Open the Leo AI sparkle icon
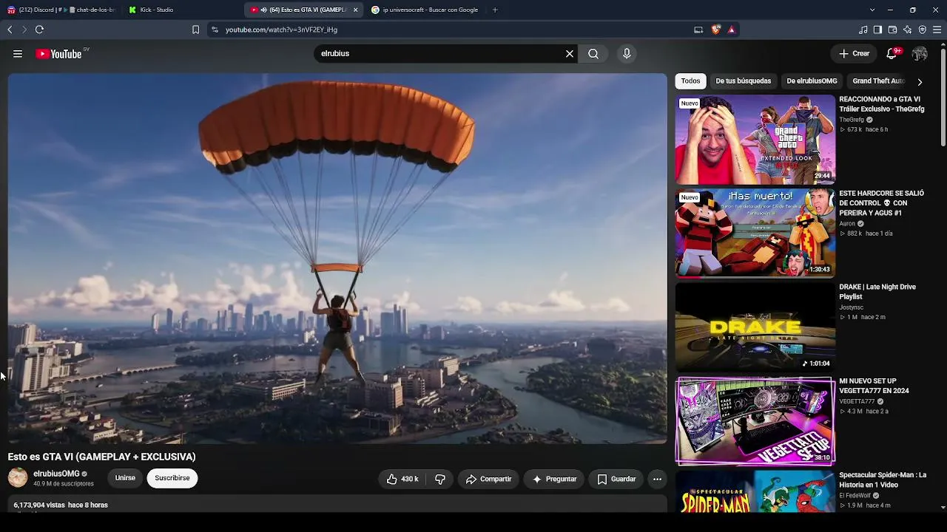 [907, 30]
